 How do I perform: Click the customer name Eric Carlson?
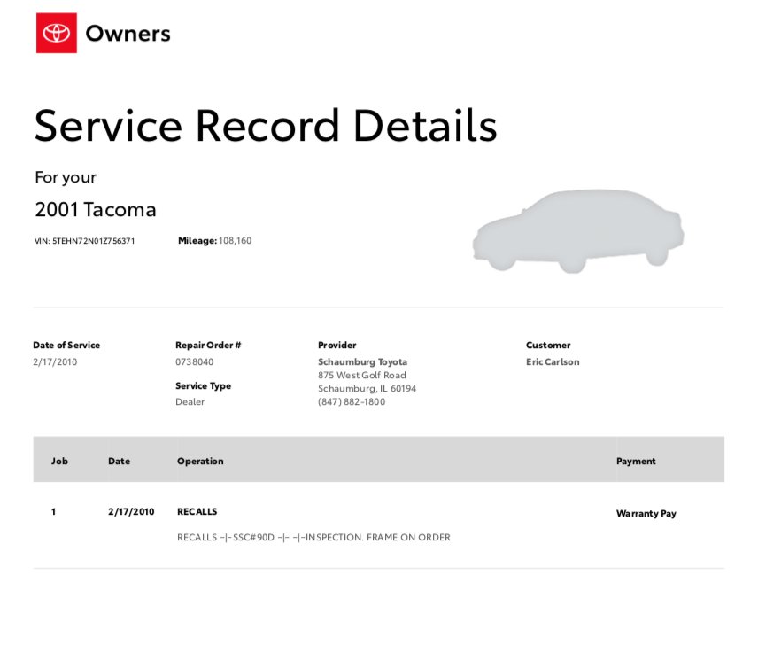[553, 361]
